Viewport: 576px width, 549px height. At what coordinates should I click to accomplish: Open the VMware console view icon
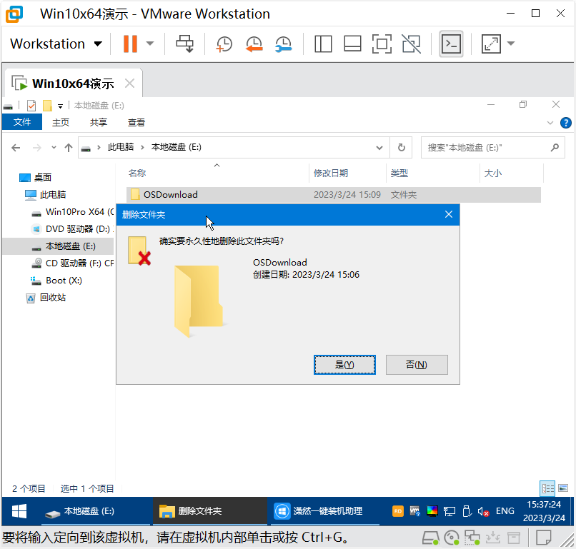[451, 44]
